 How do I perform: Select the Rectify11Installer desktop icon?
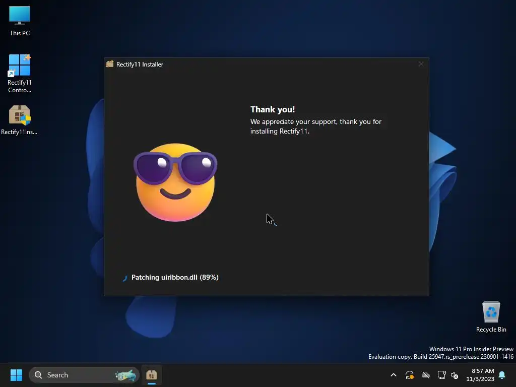coord(20,120)
